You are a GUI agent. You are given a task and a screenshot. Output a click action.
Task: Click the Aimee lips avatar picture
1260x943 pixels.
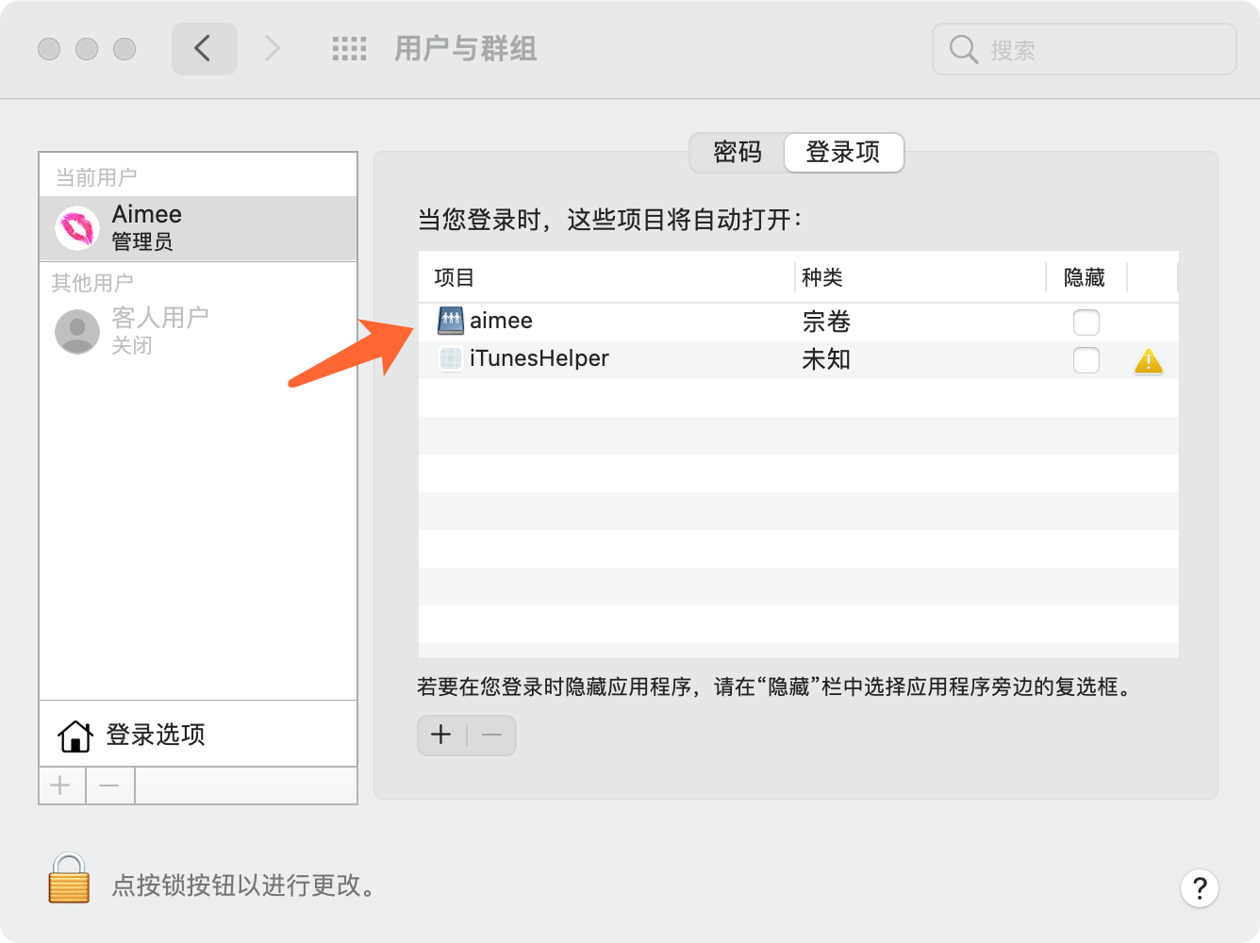77,228
